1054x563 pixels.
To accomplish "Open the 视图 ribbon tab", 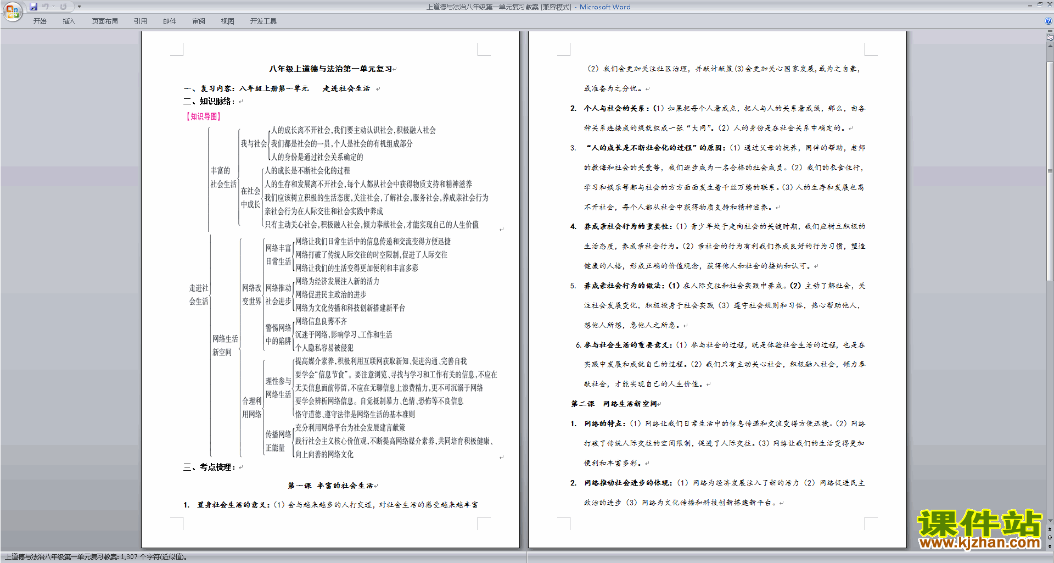I will coord(228,21).
